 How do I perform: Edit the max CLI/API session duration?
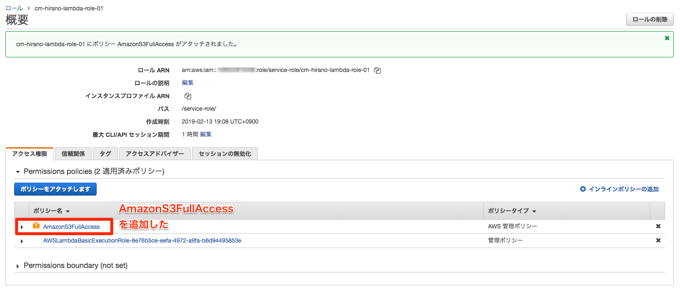[x=206, y=134]
